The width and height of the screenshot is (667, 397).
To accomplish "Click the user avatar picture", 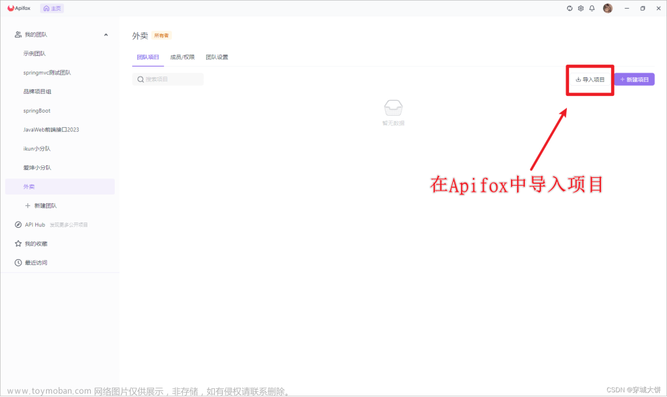I will pyautogui.click(x=608, y=8).
